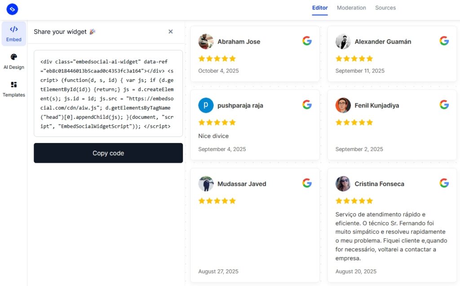
Task: Click Google icon on pushparaja raja review
Action: tap(307, 105)
